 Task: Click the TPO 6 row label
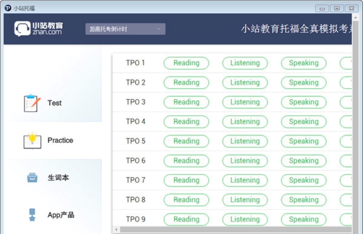pos(136,161)
